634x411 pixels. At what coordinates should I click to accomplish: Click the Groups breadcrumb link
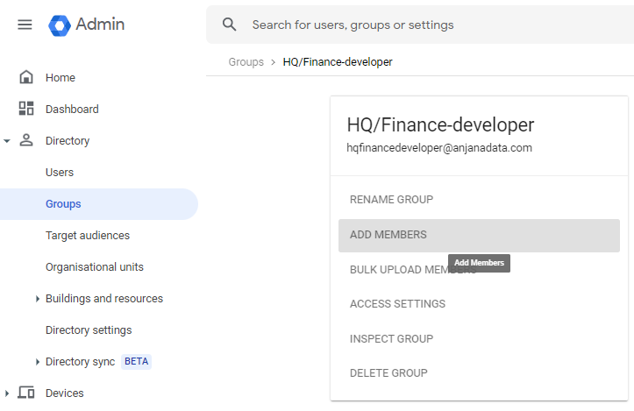tap(246, 62)
